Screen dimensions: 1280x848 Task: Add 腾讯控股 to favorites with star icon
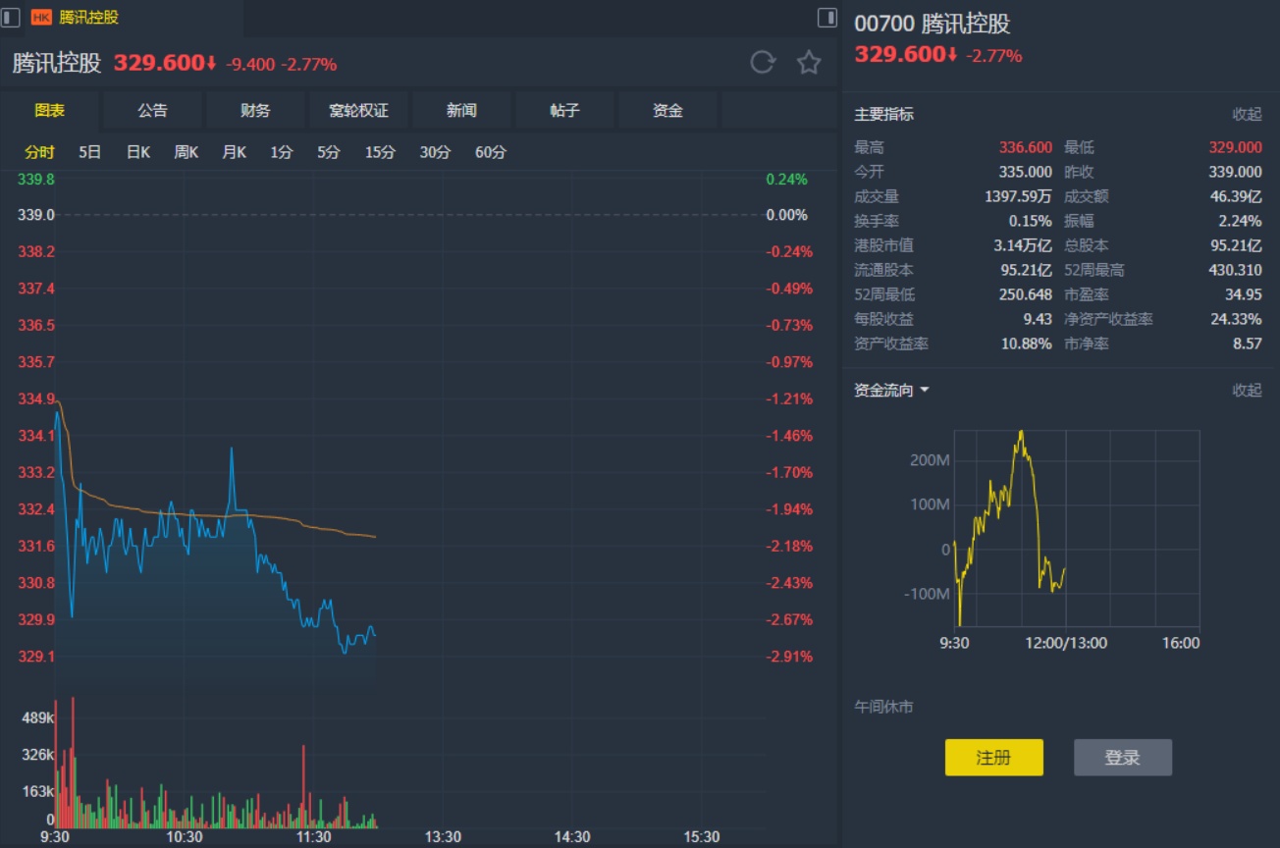pyautogui.click(x=809, y=63)
